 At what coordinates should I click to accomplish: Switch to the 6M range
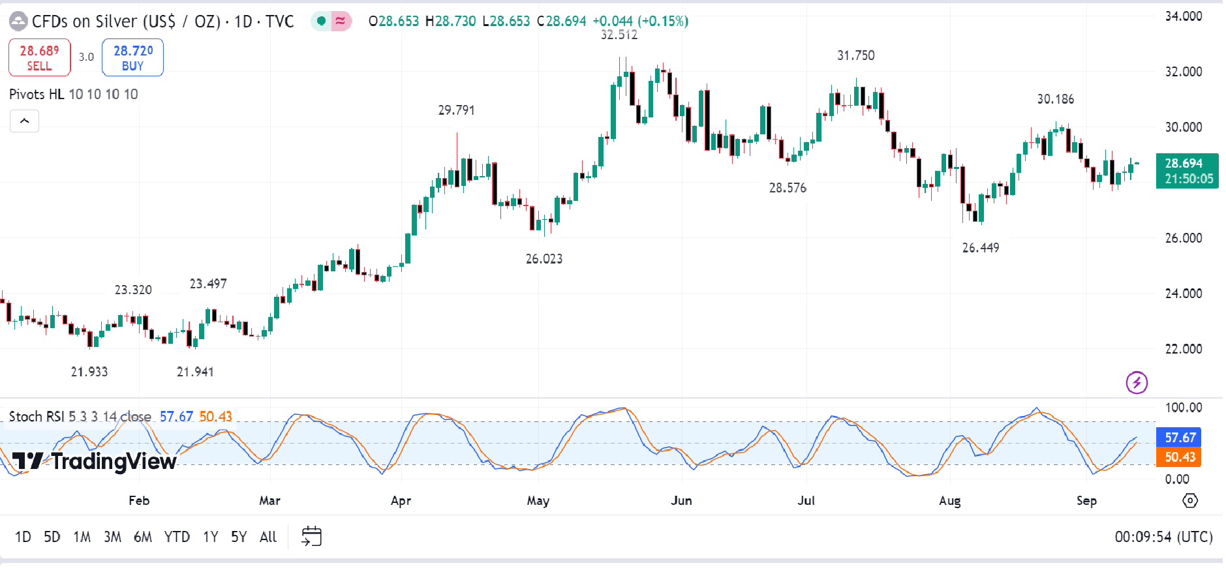[x=142, y=536]
